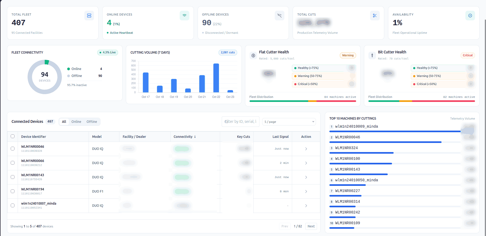This screenshot has width=486, height=236.
Task: Click the Flat Cutter Health target icon
Action: click(253, 56)
